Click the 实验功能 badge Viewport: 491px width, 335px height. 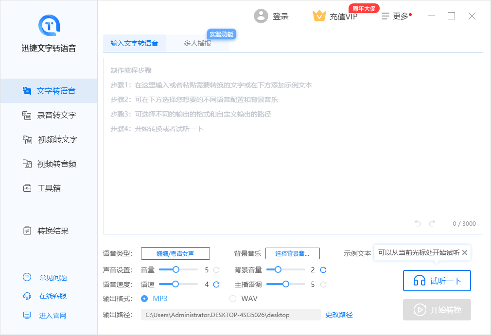tap(221, 34)
